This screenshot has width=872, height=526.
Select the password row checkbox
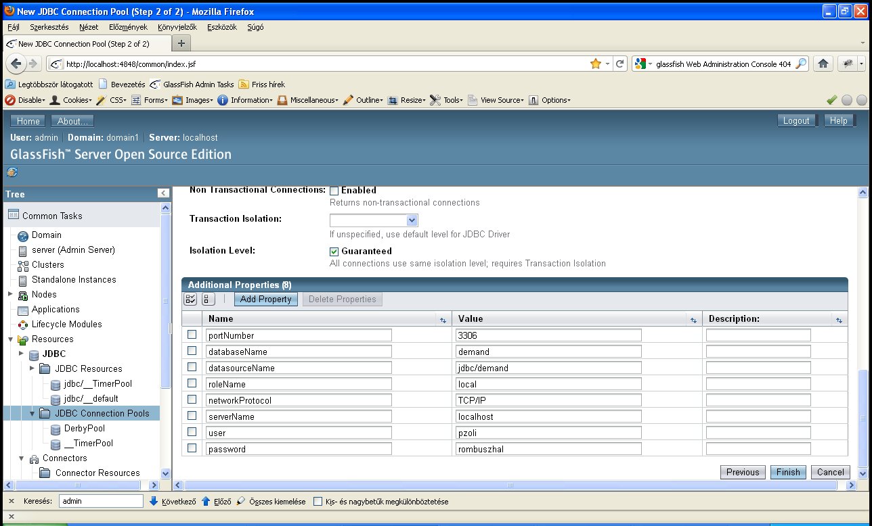192,448
